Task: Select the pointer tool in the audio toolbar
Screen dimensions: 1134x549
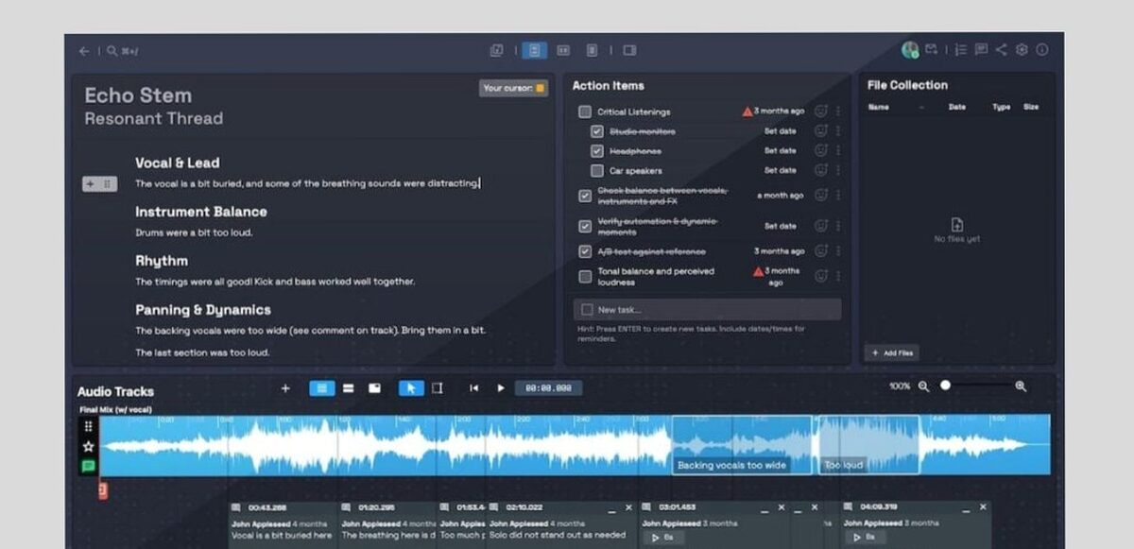Action: click(411, 387)
